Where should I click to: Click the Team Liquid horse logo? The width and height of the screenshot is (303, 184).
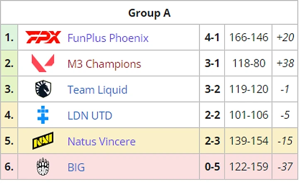click(43, 90)
